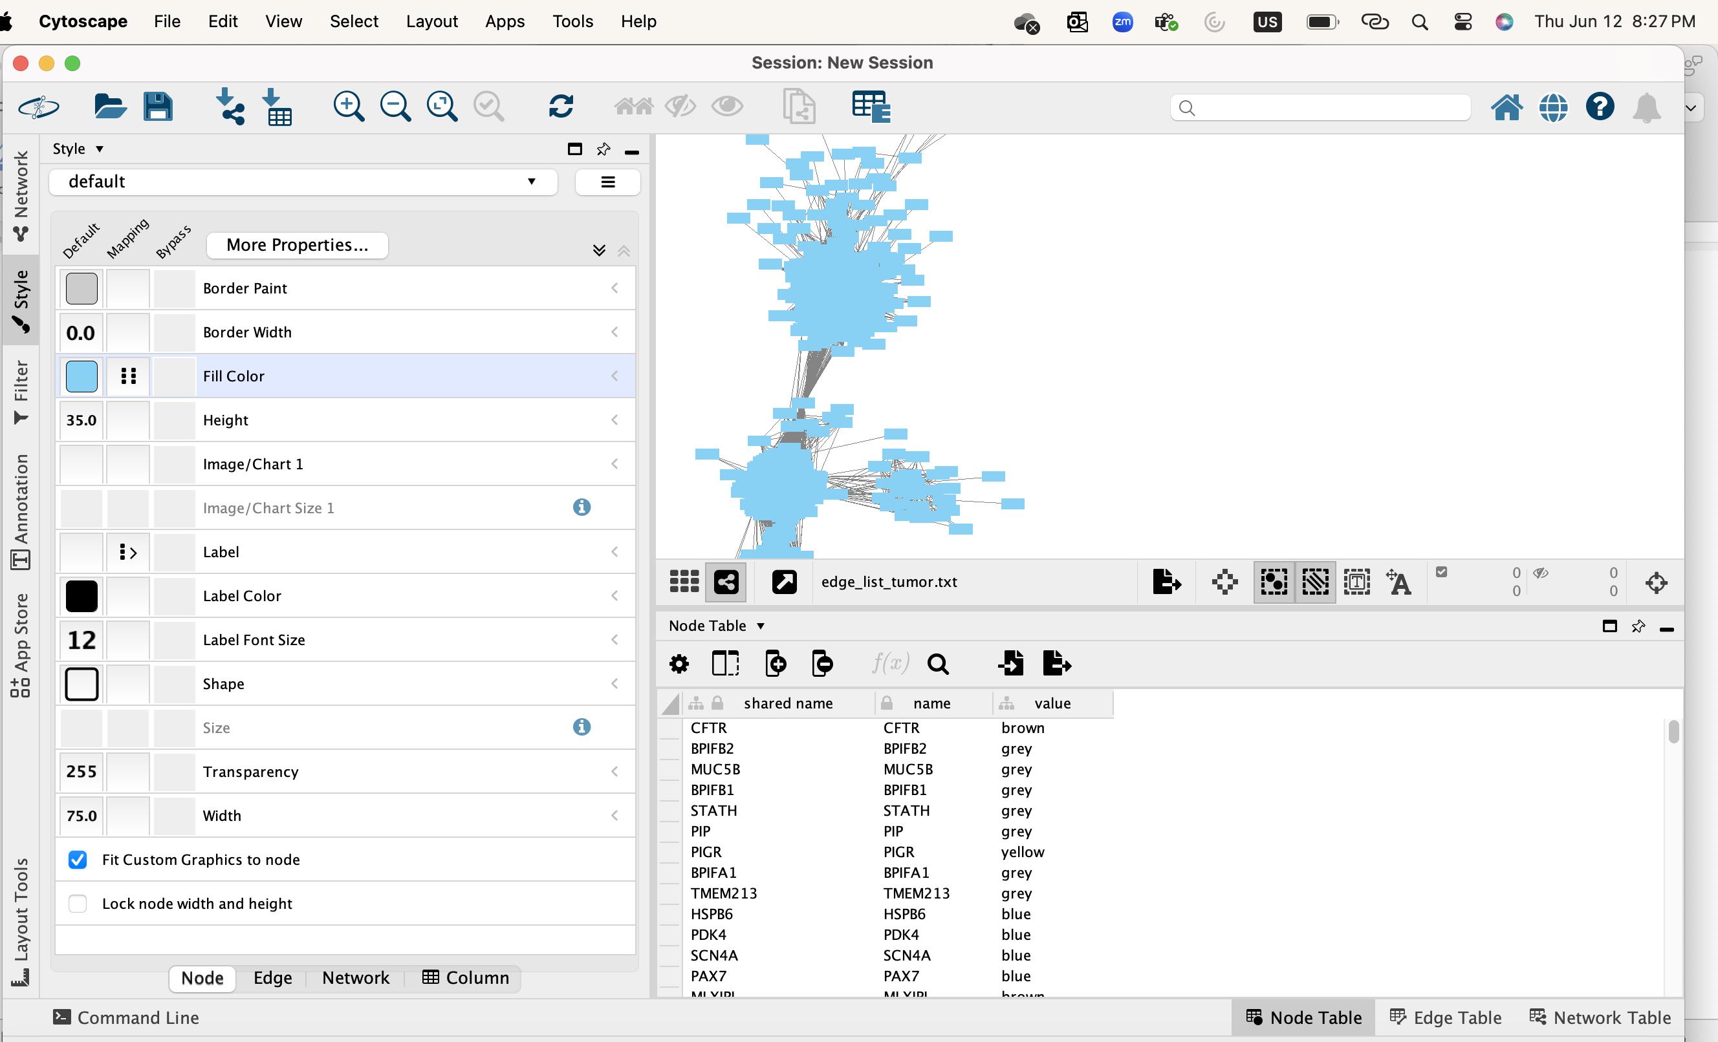Image resolution: width=1718 pixels, height=1042 pixels.
Task: Open the Command Line panel
Action: (126, 1017)
